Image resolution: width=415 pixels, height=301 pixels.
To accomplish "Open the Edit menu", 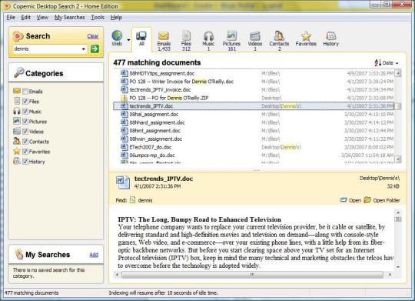I will click(x=25, y=17).
